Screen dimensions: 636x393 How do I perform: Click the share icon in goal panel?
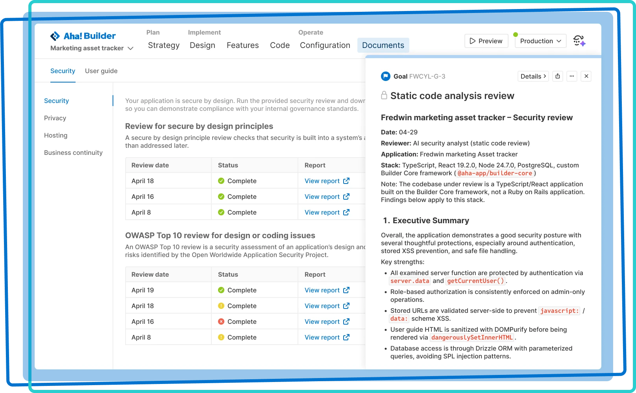tap(558, 76)
